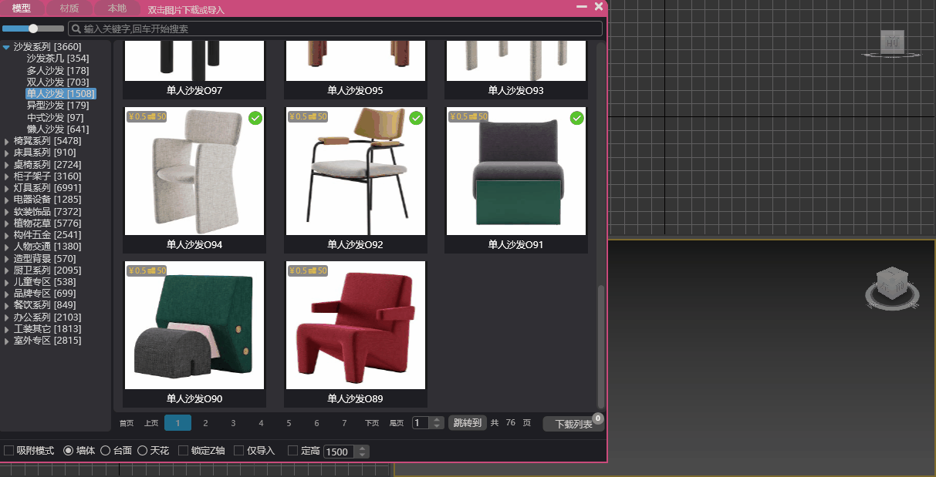
Task: Select the 懒人沙发 [641] subcategory
Action: [58, 129]
